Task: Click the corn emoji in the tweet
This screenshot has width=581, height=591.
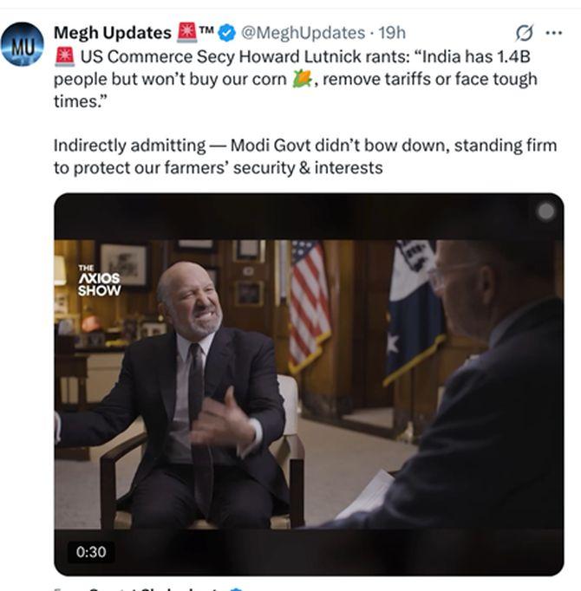Action: 301,79
